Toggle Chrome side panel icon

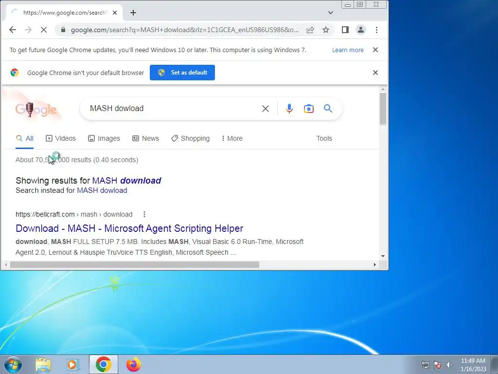(345, 30)
